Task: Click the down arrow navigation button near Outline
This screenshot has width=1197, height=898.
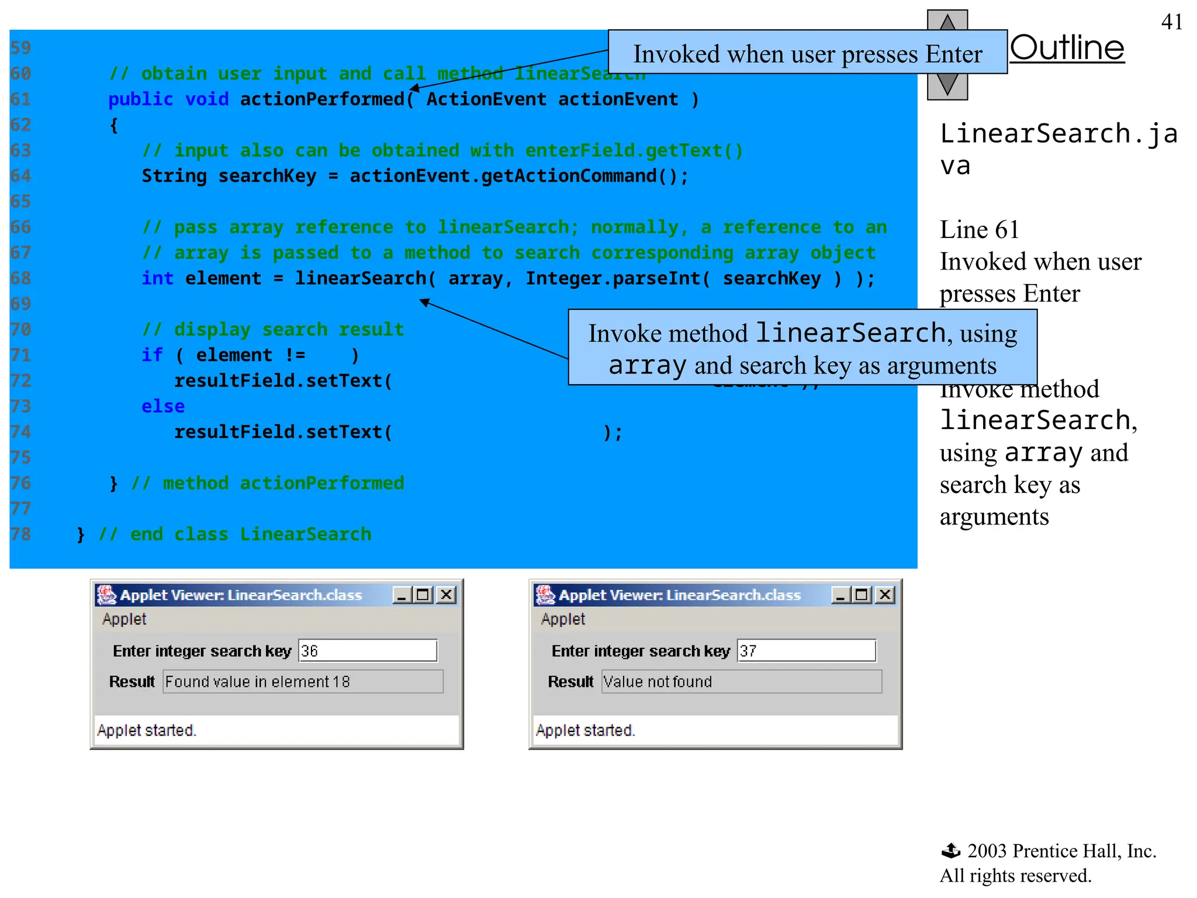Action: [x=947, y=86]
